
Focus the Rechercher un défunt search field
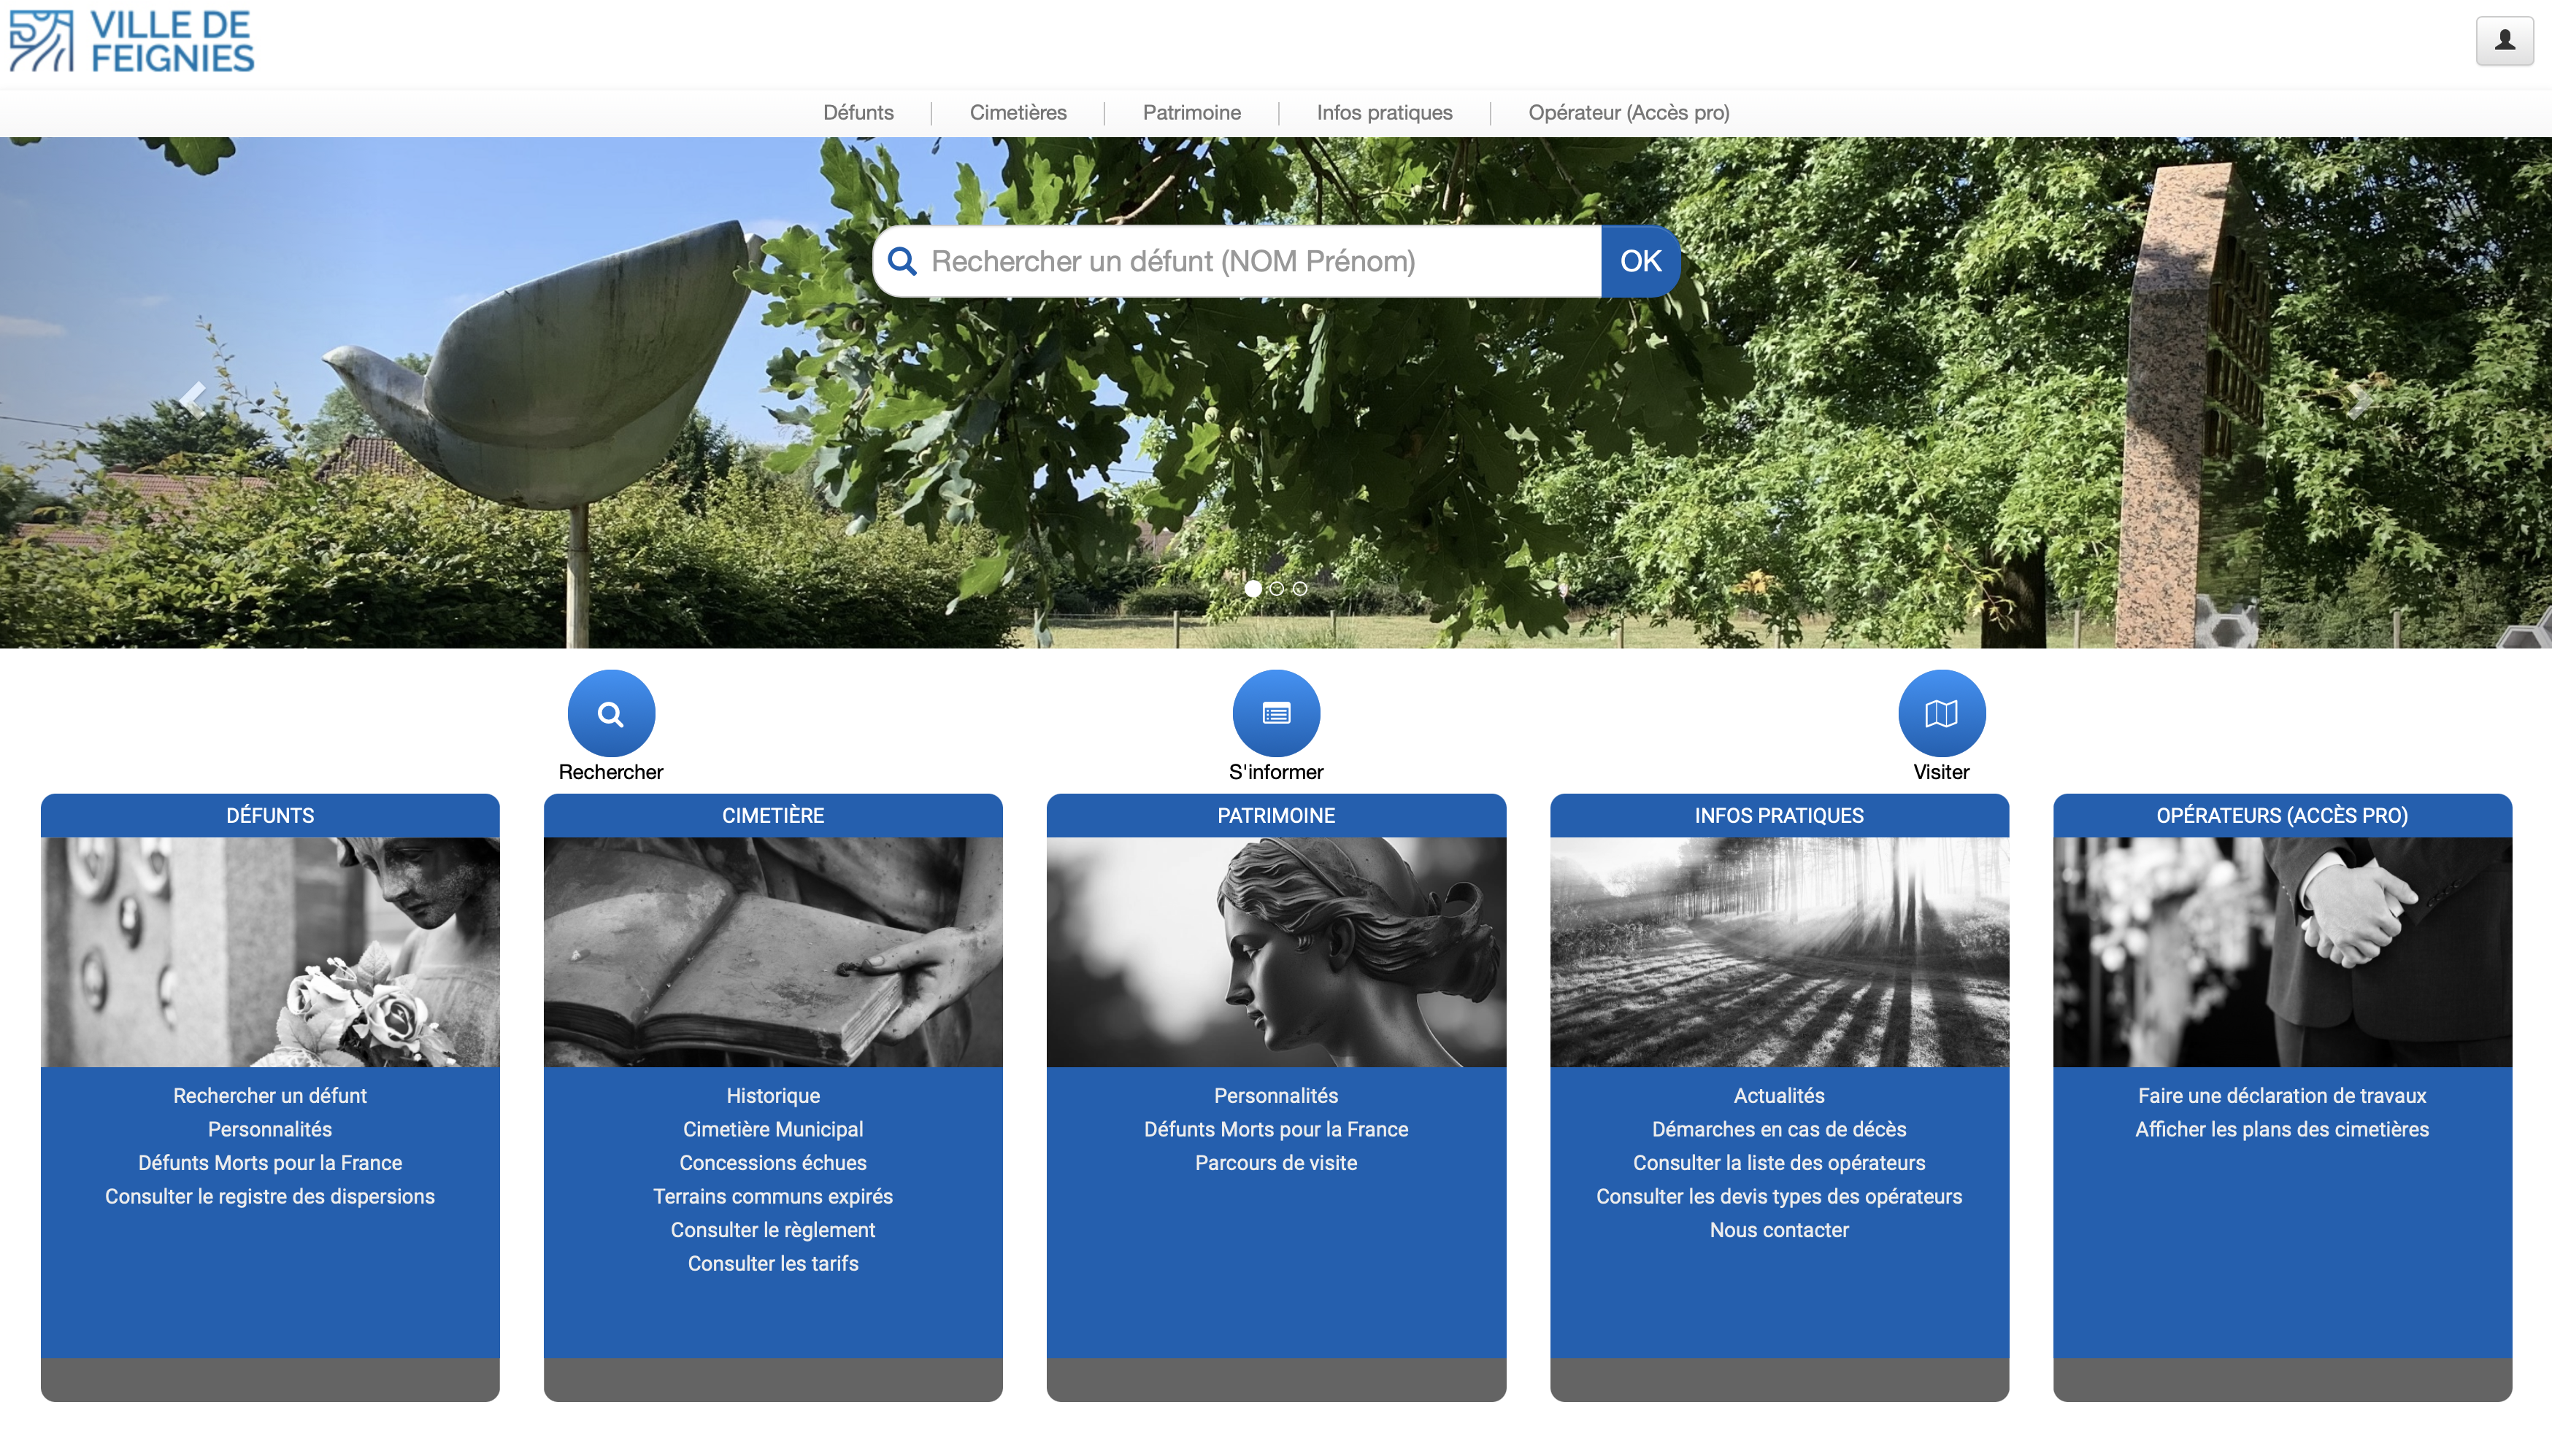click(1237, 261)
